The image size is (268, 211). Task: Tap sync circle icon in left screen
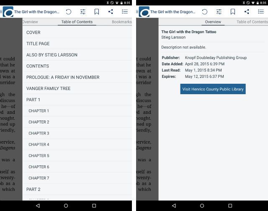click(x=69, y=12)
